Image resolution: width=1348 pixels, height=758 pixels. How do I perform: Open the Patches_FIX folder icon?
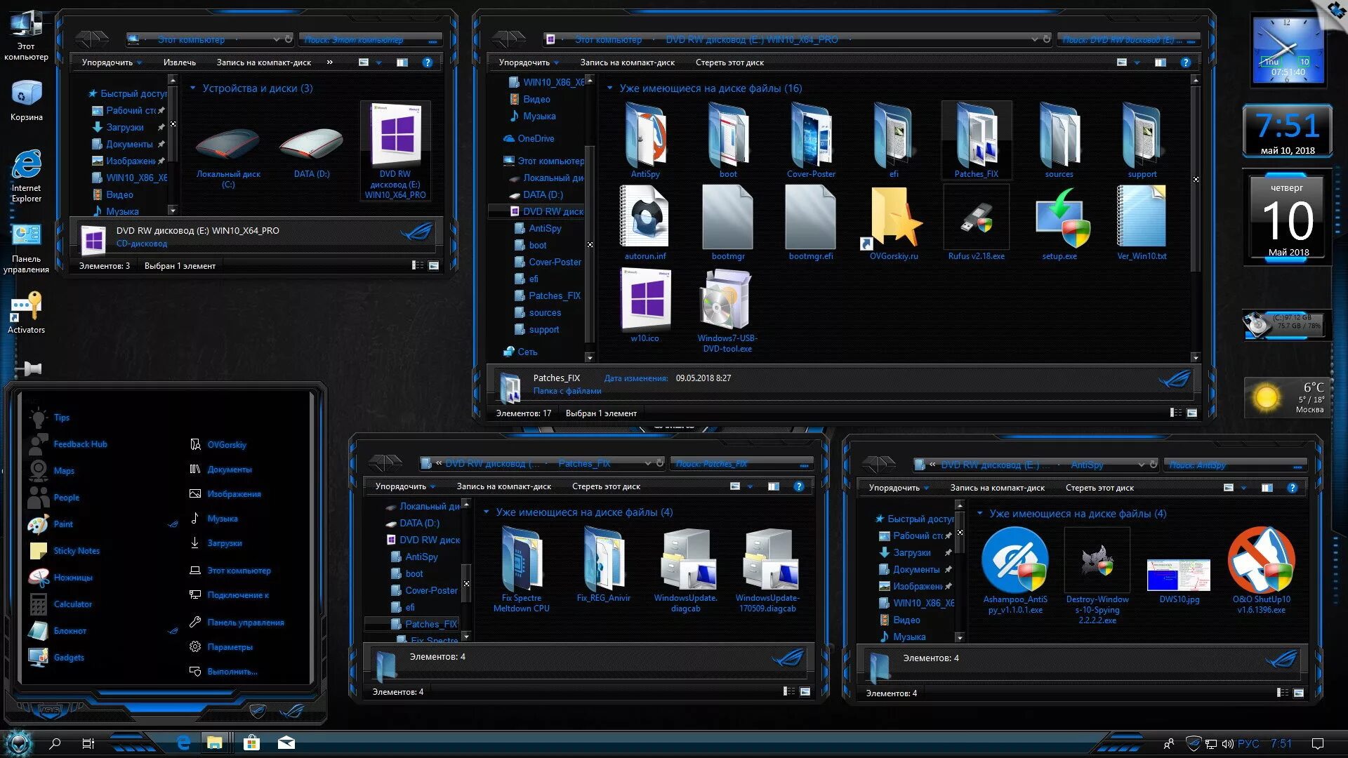(x=976, y=140)
